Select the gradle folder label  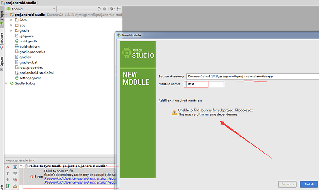(24, 30)
